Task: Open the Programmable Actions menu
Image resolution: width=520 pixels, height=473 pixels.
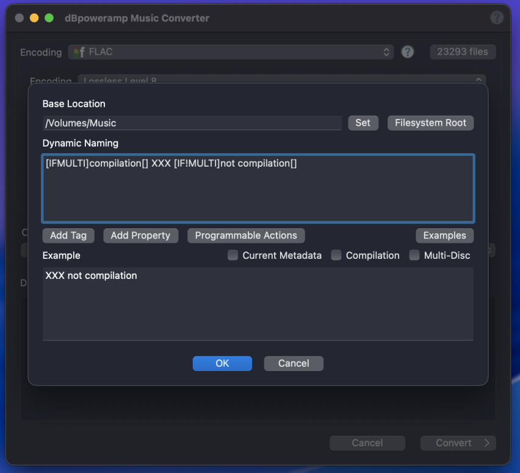Action: click(246, 236)
